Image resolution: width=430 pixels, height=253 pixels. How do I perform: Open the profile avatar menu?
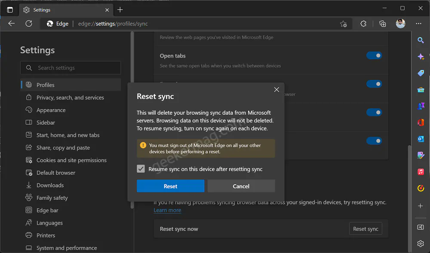coord(401,24)
